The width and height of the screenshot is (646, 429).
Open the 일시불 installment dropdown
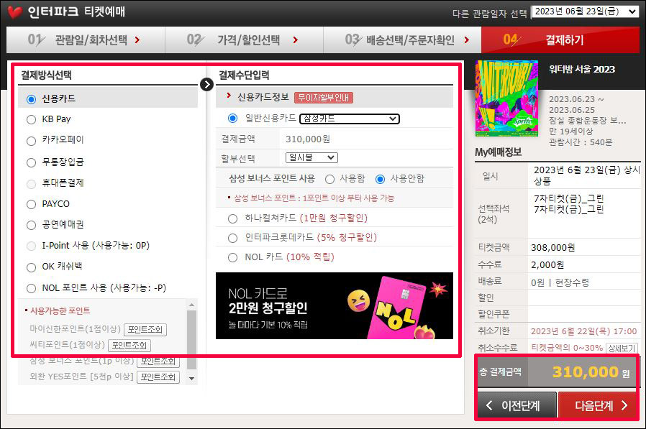click(x=311, y=157)
